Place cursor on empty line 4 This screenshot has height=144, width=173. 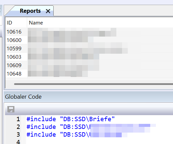coord(100,142)
